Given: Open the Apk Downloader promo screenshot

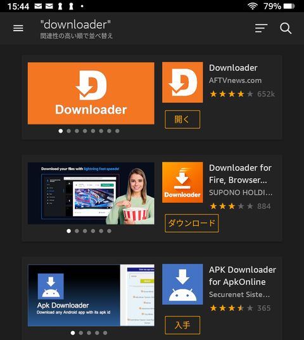Looking at the screenshot, I should tap(91, 295).
